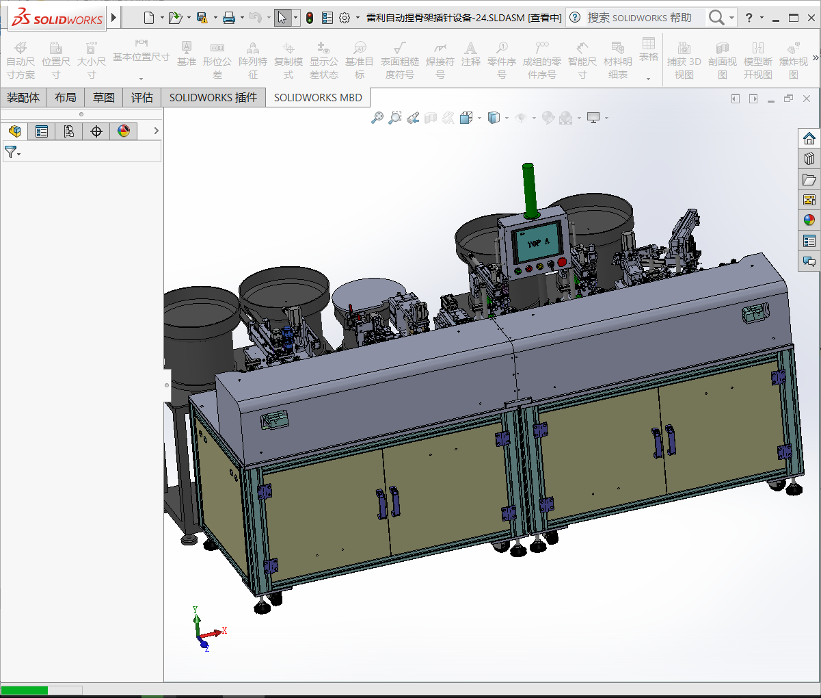Viewport: 821px width, 698px height.
Task: Click the 评估 tab
Action: coord(142,98)
